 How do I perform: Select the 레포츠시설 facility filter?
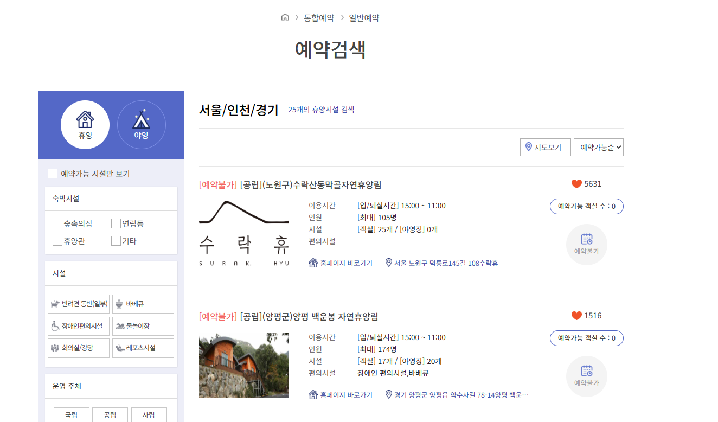point(143,348)
